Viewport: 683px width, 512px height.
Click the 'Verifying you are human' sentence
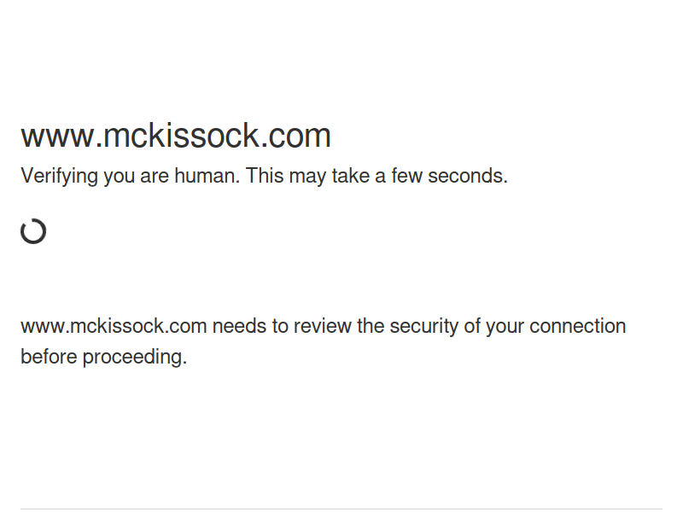[130, 177]
